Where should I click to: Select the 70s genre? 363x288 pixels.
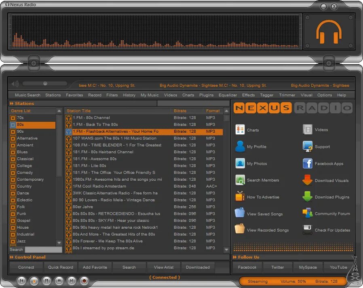pos(33,118)
